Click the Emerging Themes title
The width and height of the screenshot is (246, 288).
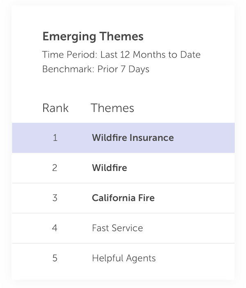coord(93,37)
